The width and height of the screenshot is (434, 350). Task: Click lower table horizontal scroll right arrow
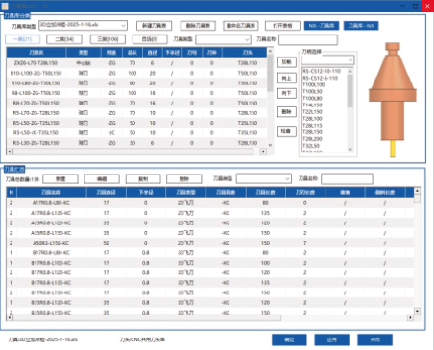(x=410, y=317)
